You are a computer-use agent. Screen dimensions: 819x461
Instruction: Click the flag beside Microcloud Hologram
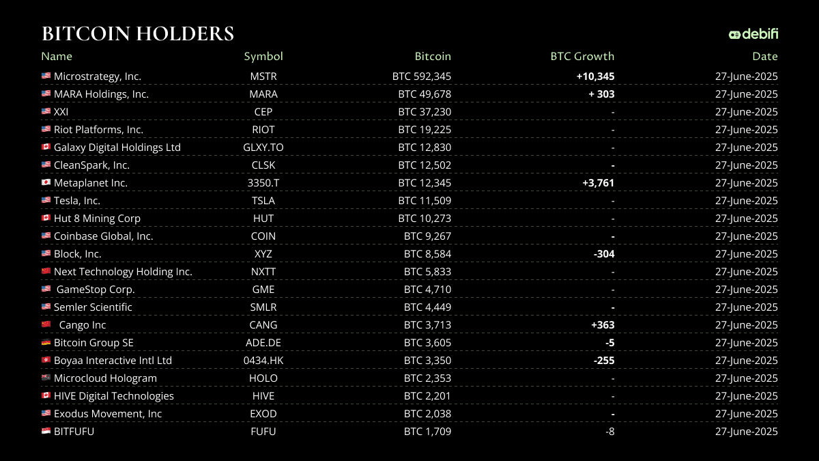point(46,378)
